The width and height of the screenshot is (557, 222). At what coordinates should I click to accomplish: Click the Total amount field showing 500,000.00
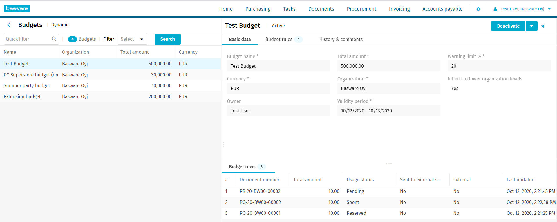pyautogui.click(x=388, y=66)
